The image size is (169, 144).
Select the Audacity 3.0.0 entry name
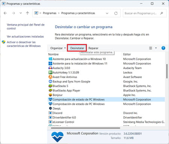(61, 68)
